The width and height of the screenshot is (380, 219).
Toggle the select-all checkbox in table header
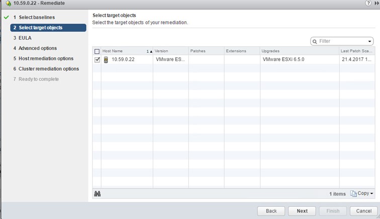coord(97,51)
